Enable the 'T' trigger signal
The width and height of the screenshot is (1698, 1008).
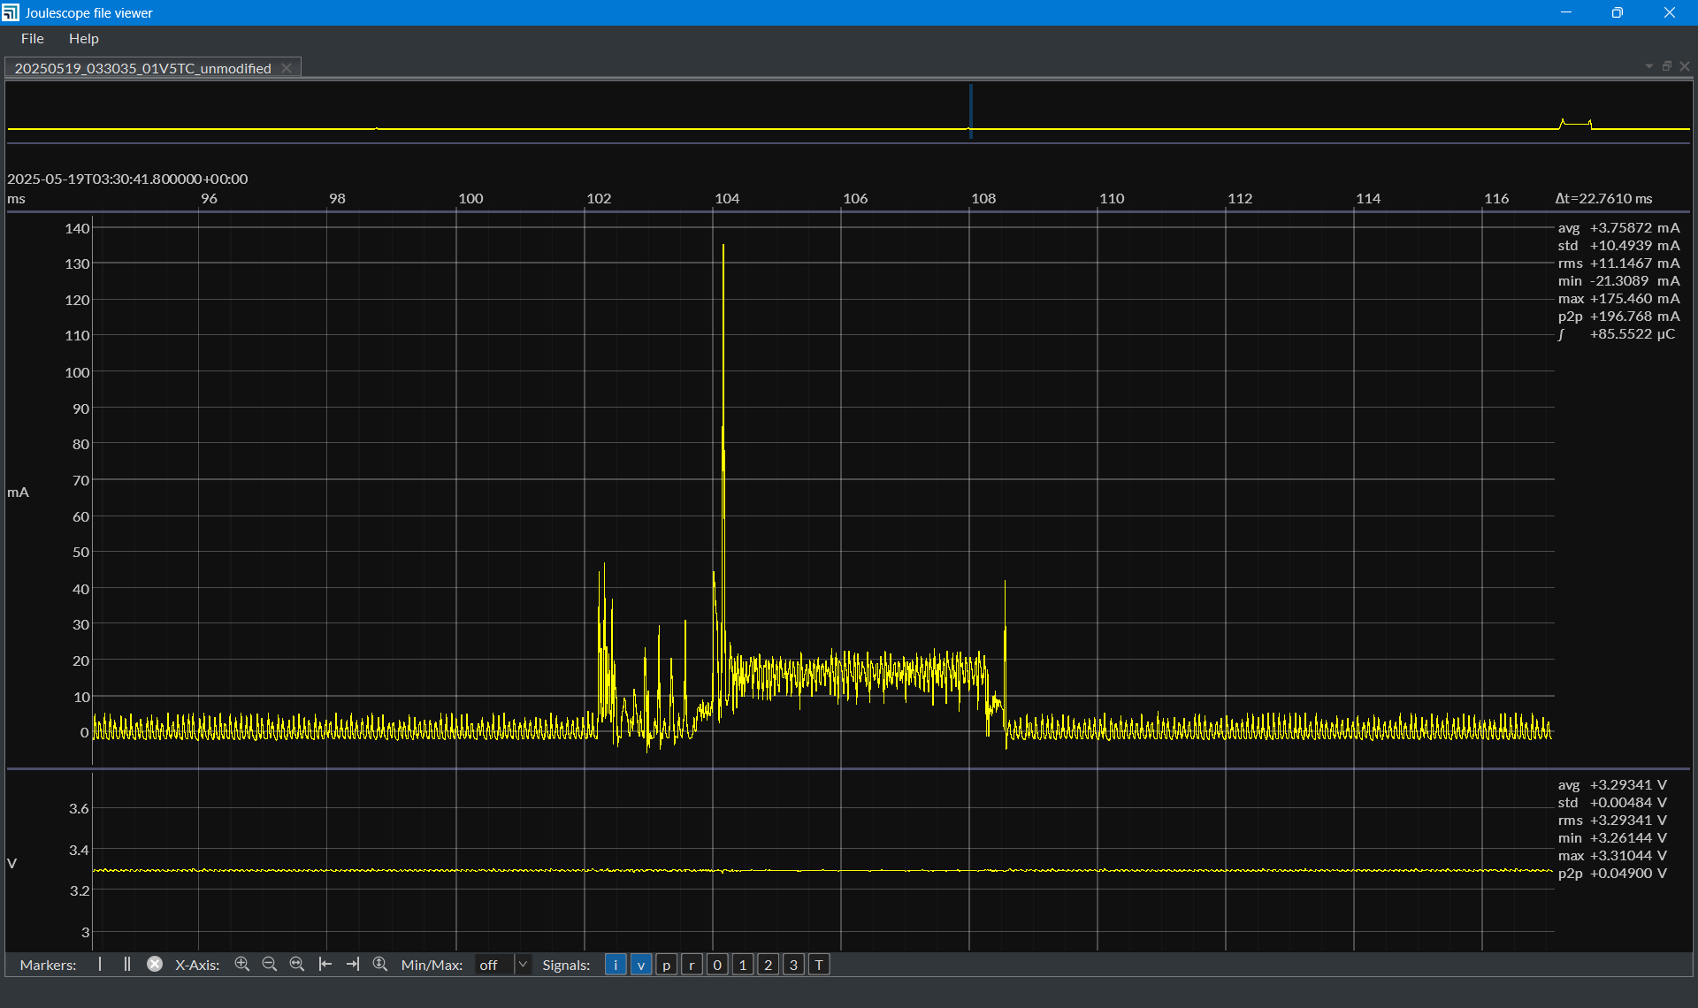point(820,965)
